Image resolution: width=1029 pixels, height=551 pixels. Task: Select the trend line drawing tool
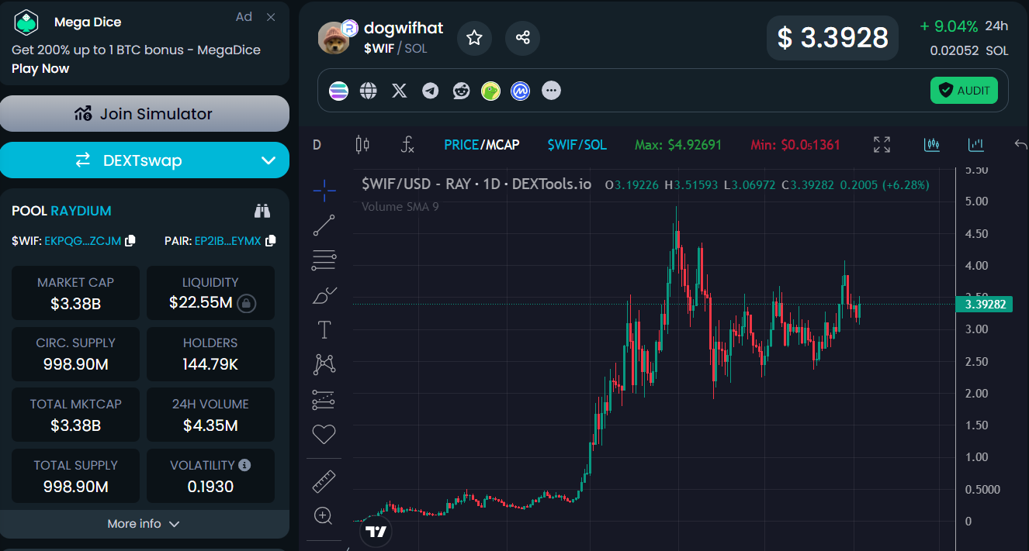324,226
